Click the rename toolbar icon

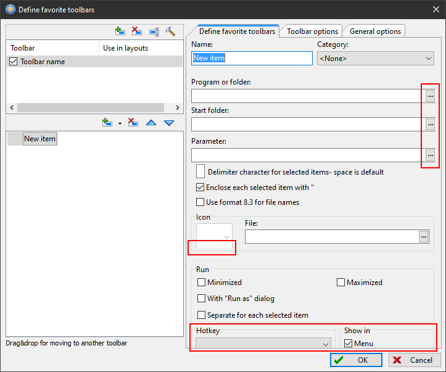click(154, 31)
